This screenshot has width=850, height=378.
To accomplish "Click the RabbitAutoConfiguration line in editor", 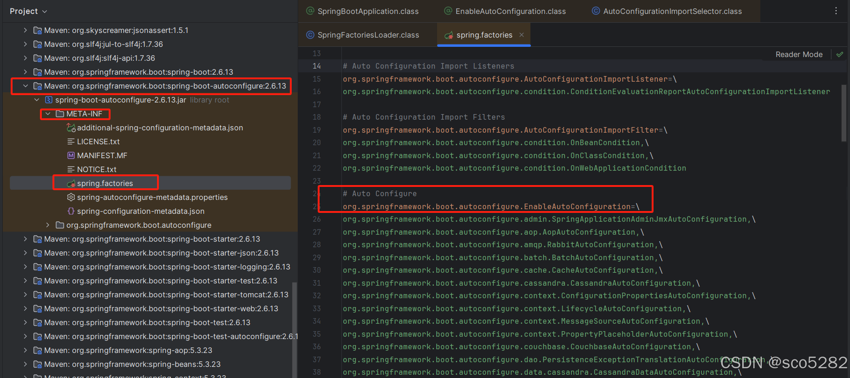I will (x=503, y=244).
